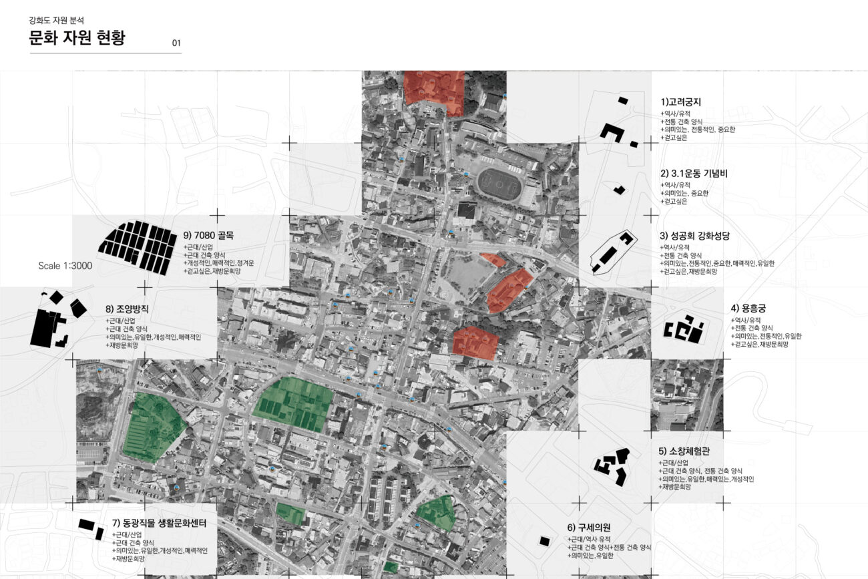Open the '7) 동광직물 생활문화센터' title

point(164,523)
